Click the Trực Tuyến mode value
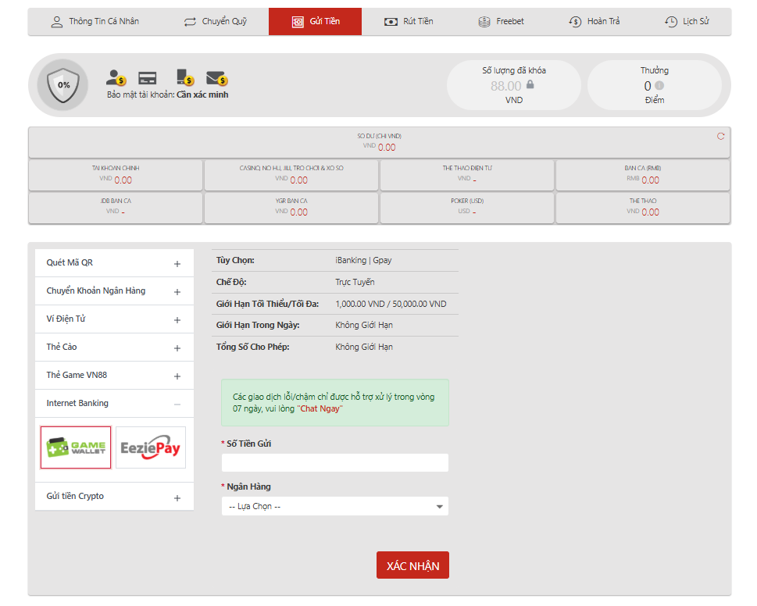Image resolution: width=757 pixels, height=606 pixels. pos(355,282)
